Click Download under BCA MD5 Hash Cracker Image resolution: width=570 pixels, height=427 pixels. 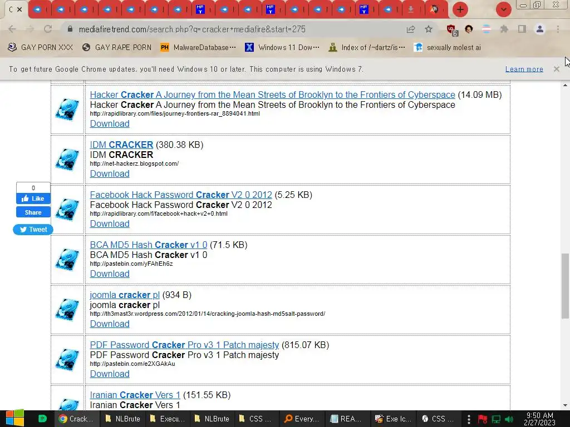coord(110,274)
